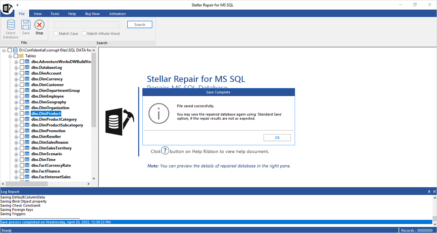Click the pin icon on Log Report panel

click(x=429, y=192)
